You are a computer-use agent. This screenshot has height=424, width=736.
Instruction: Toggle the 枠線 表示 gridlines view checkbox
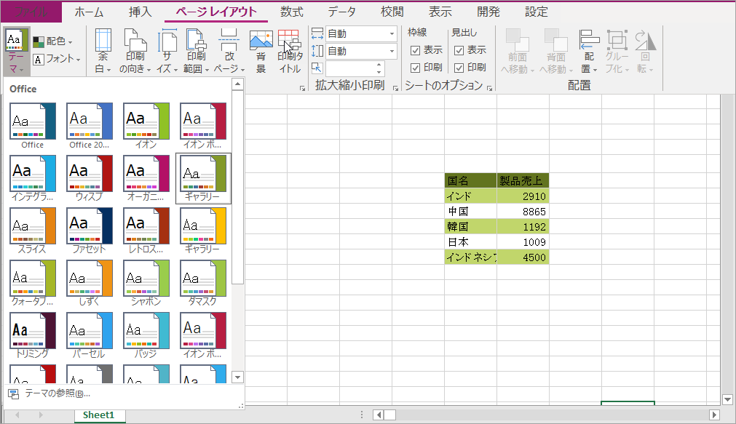pyautogui.click(x=415, y=50)
